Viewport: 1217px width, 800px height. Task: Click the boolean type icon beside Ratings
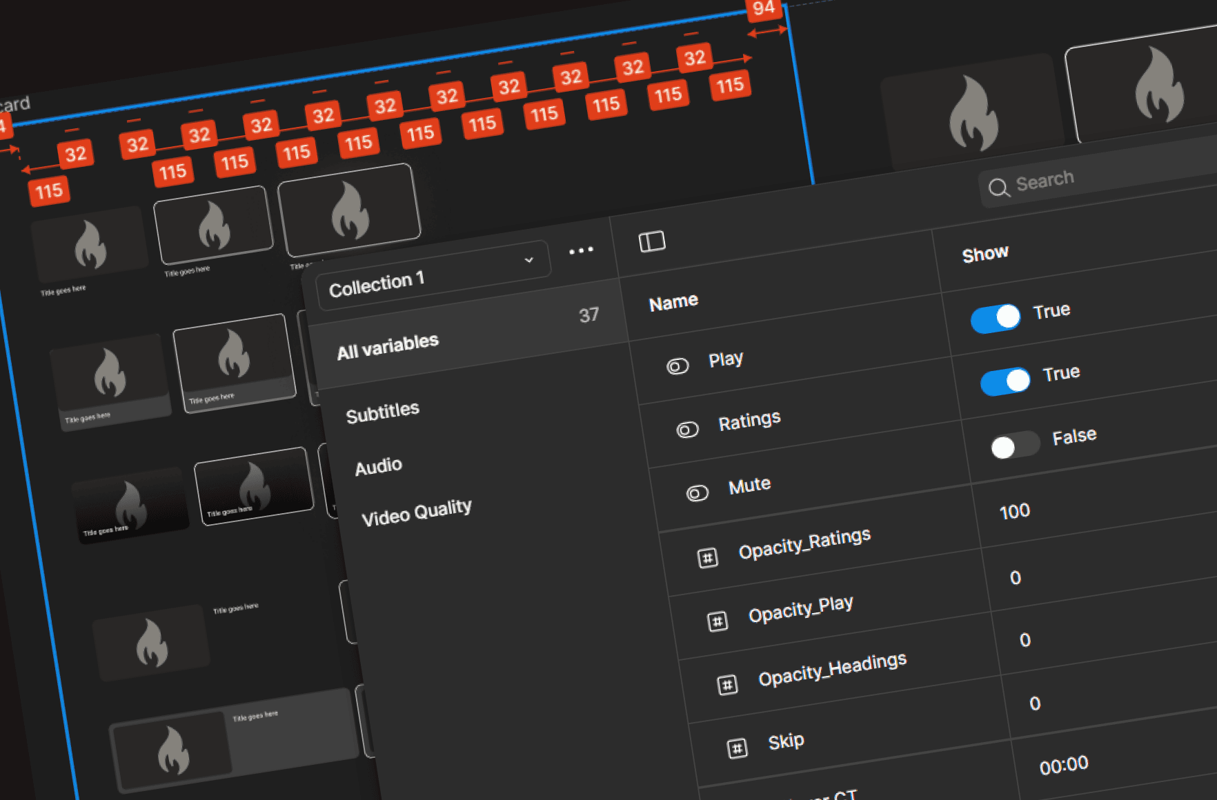[x=687, y=430]
